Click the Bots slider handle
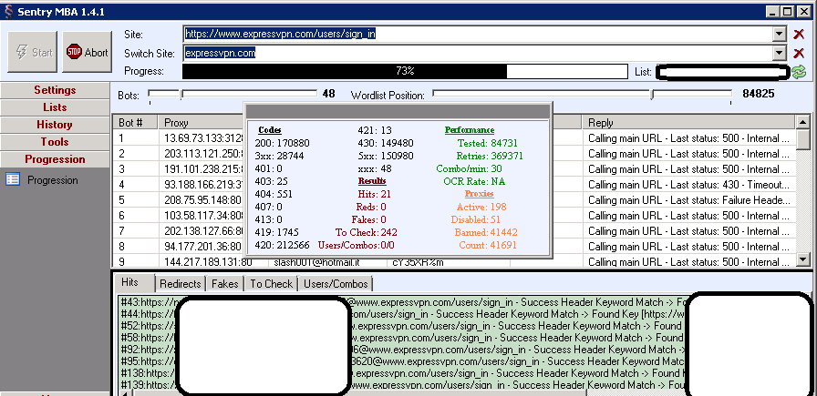817x396 pixels. click(x=181, y=94)
